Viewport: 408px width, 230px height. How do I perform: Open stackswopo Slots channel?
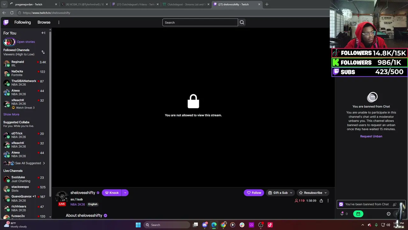25,189
